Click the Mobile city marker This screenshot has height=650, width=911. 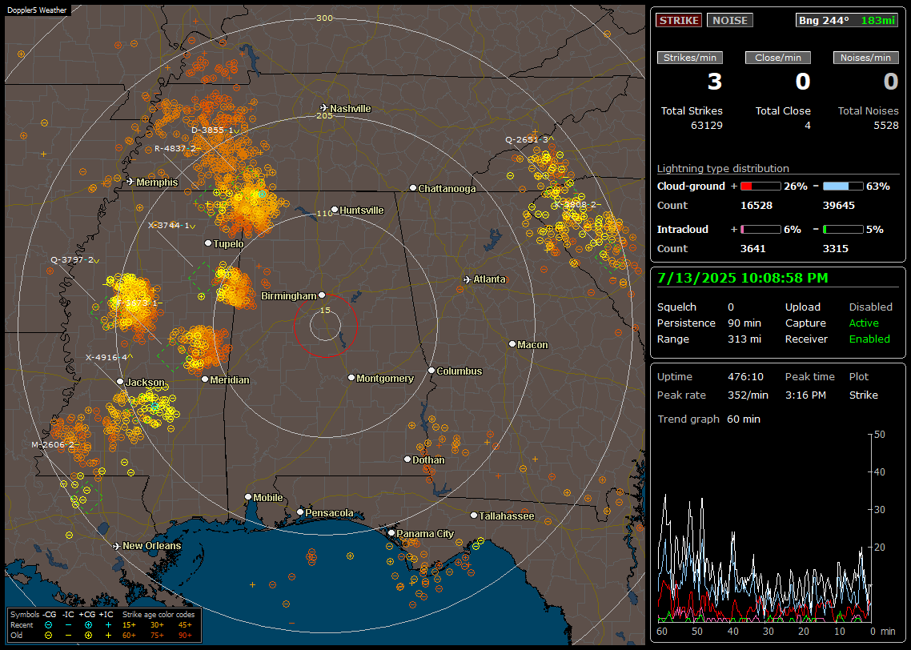pos(248,496)
